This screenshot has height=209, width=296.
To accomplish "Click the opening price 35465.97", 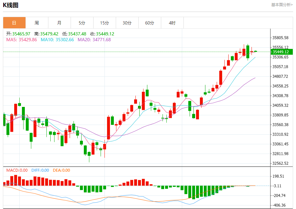I will (21, 34).
